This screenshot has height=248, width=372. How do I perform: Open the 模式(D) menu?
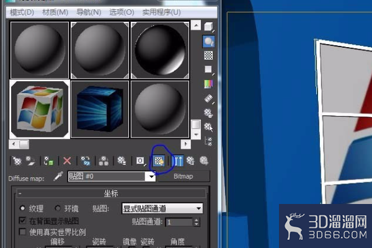22,12
